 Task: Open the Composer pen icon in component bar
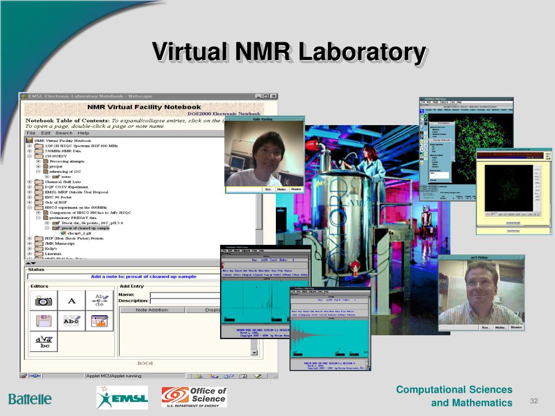coord(258,376)
